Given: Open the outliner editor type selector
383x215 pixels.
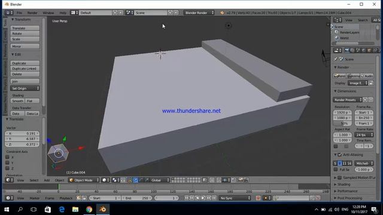Looking at the screenshot, I should coord(338,20).
